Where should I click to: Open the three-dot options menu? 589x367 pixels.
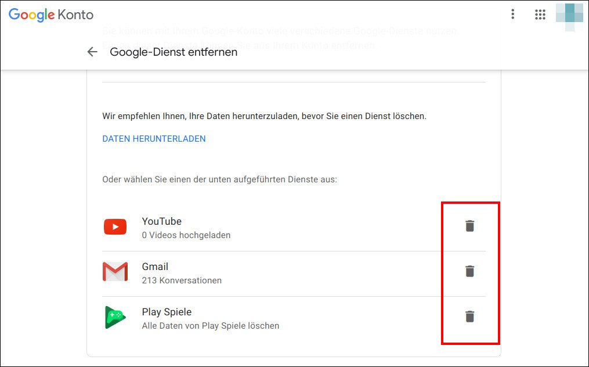click(x=512, y=15)
